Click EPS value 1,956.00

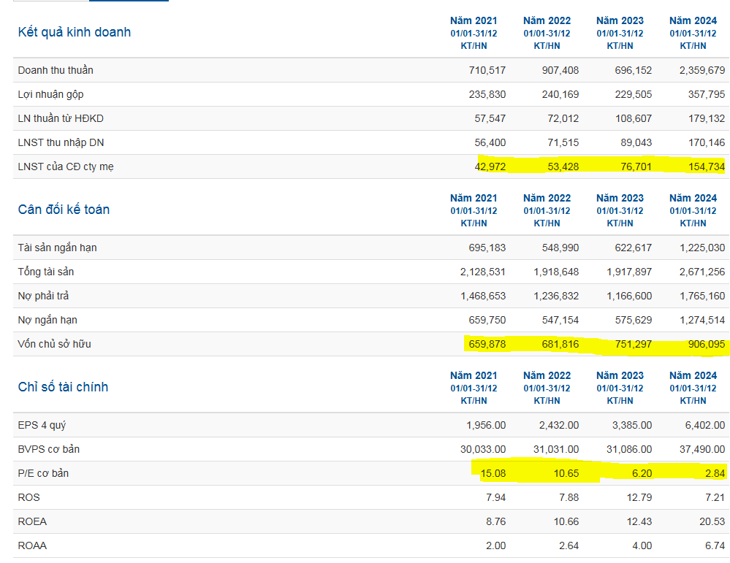(x=486, y=425)
